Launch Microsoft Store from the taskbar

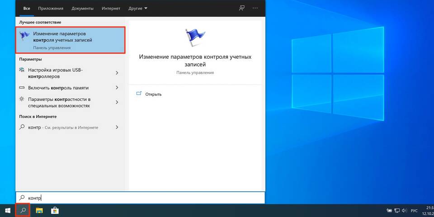coord(54,210)
